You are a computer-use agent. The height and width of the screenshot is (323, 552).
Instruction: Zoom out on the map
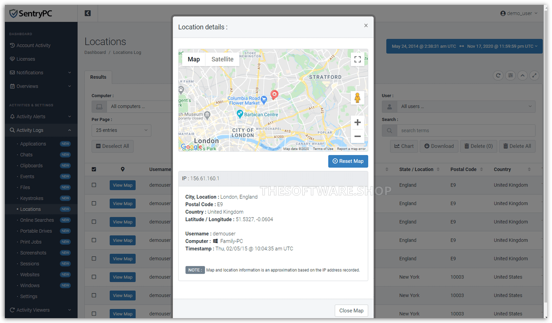pyautogui.click(x=357, y=136)
